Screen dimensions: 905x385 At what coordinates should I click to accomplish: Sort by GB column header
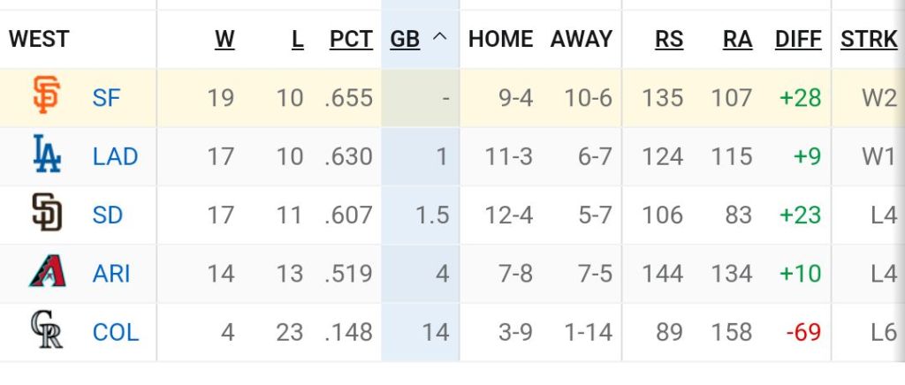pos(405,39)
